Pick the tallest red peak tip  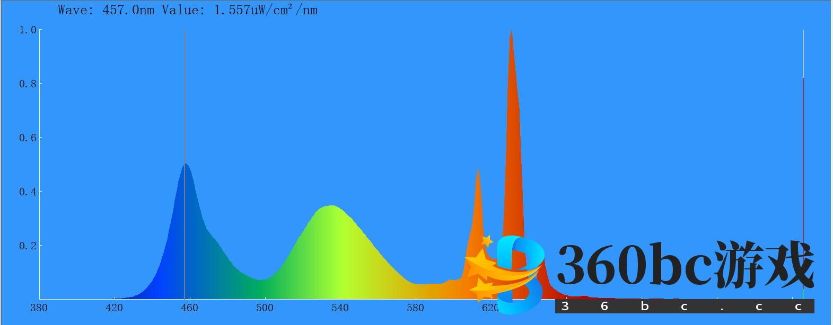pos(511,32)
